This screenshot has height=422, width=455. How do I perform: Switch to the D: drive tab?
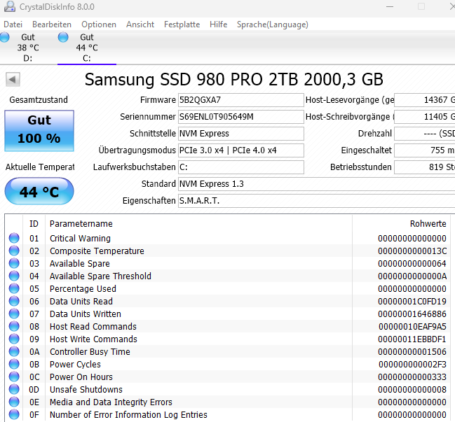(x=28, y=48)
